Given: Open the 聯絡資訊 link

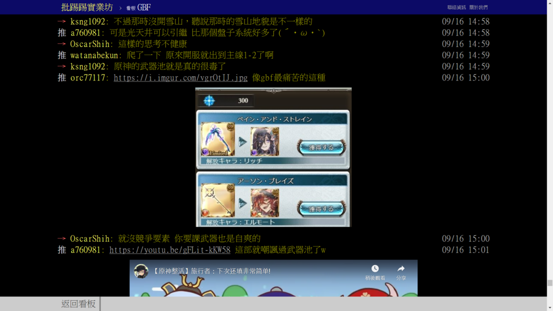Looking at the screenshot, I should pyautogui.click(x=456, y=7).
